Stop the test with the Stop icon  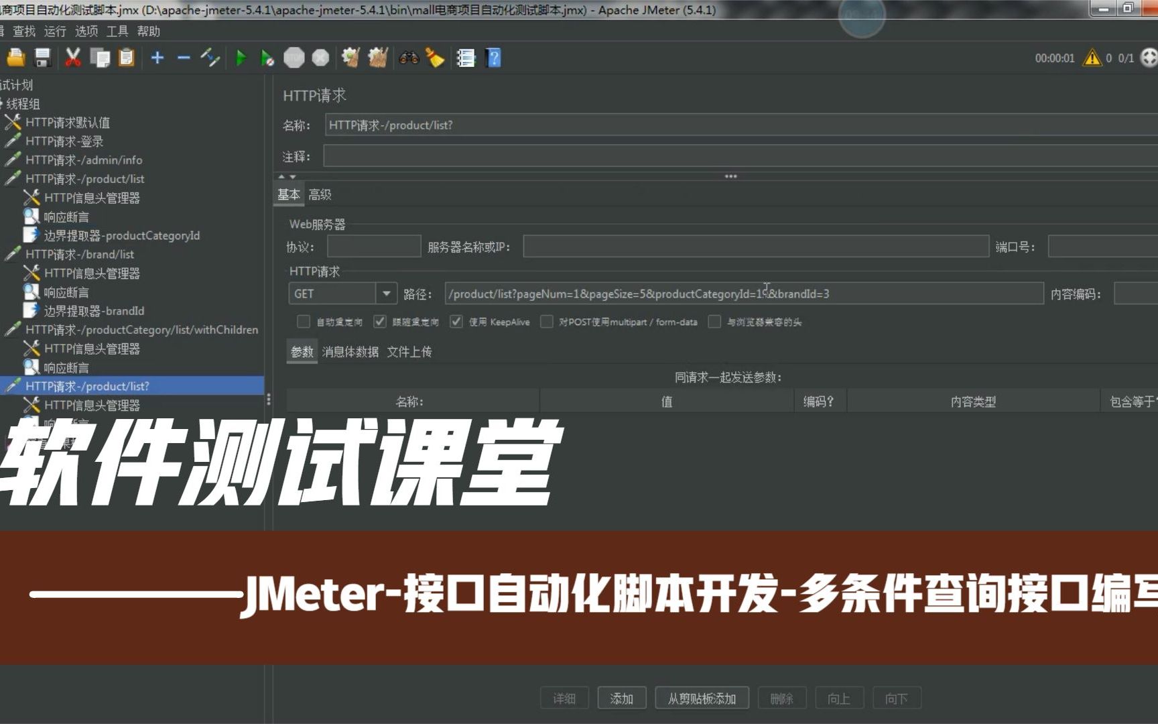pyautogui.click(x=294, y=58)
